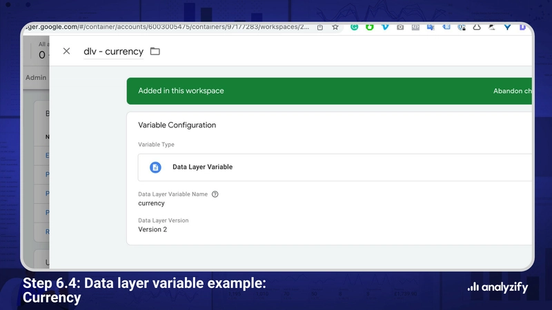The width and height of the screenshot is (552, 310).
Task: Bookmark the page with the star icon
Action: pyautogui.click(x=335, y=27)
